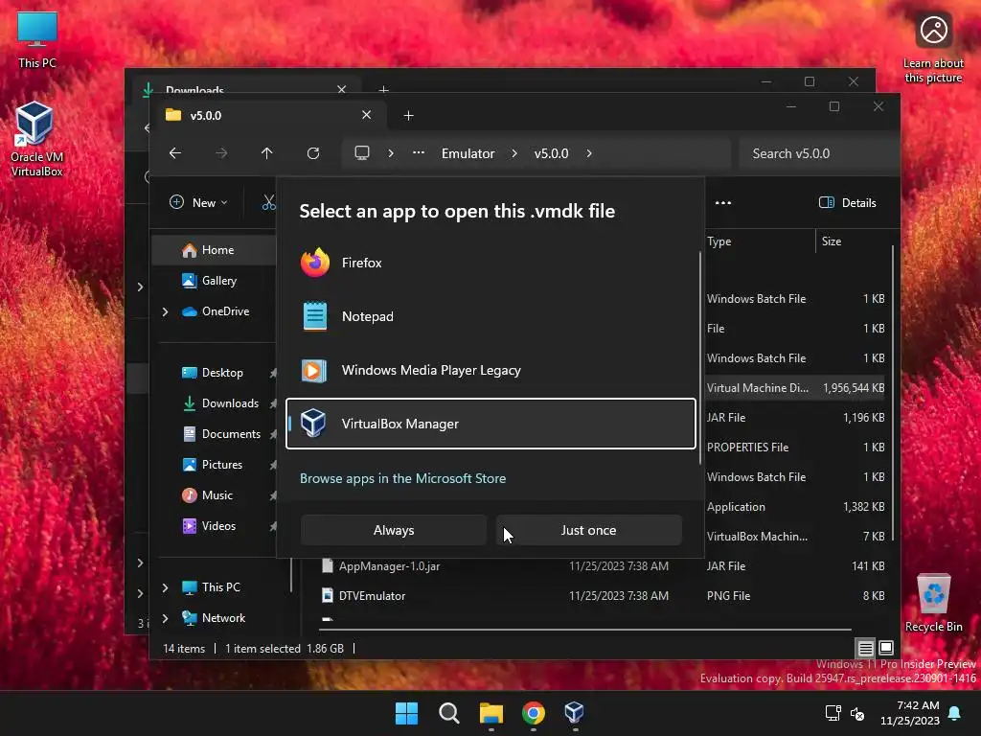Open Oracle VM VirtualBox desktop shortcut
The height and width of the screenshot is (736, 981).
[37, 139]
